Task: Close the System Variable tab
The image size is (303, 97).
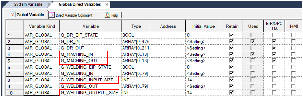Action: 49,5
